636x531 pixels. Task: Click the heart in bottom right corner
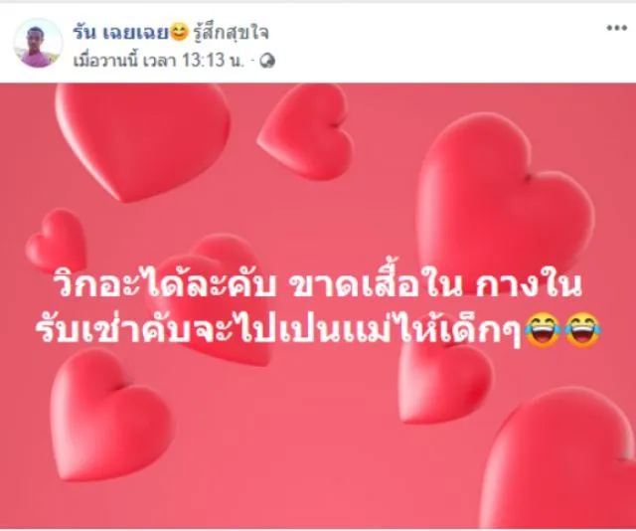click(x=559, y=458)
